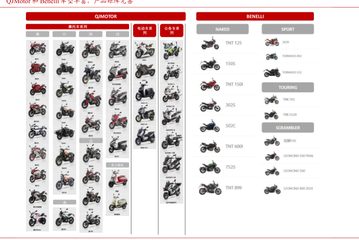
Task: Click the Benelli TNT 125 motorcycle image
Action: point(210,44)
